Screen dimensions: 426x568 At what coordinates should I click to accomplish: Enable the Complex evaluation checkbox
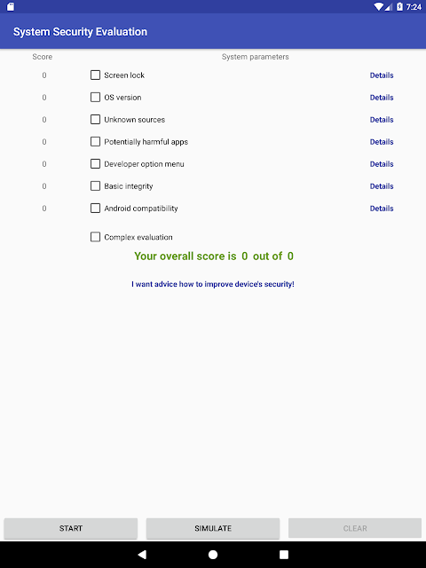point(95,237)
